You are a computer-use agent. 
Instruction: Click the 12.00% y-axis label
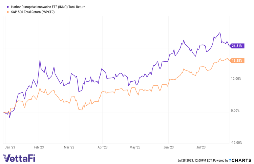236,79
